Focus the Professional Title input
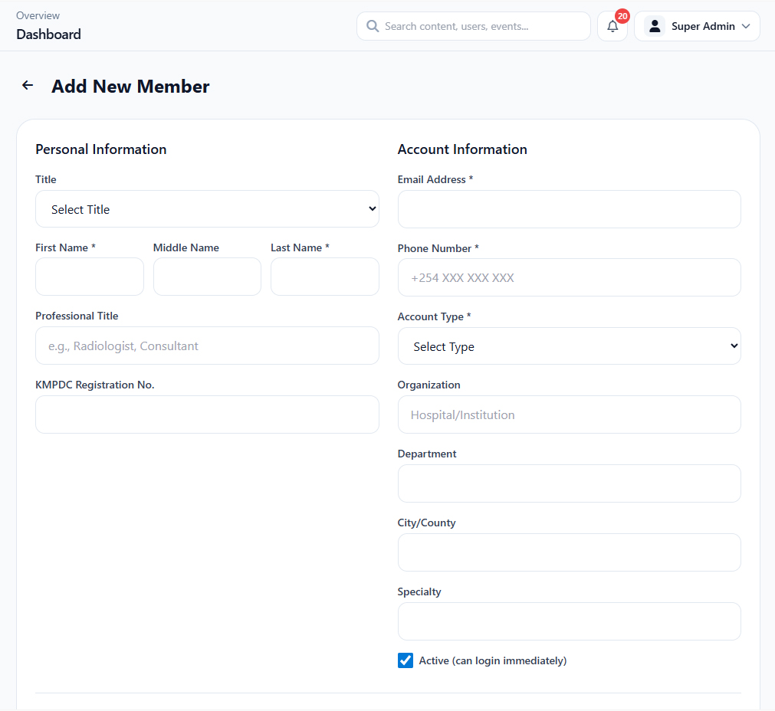 (207, 346)
